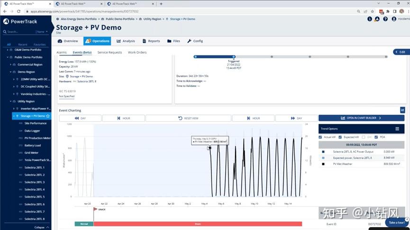
Task: Click Solectria AC Power Output color swatch
Action: pyautogui.click(x=323, y=152)
